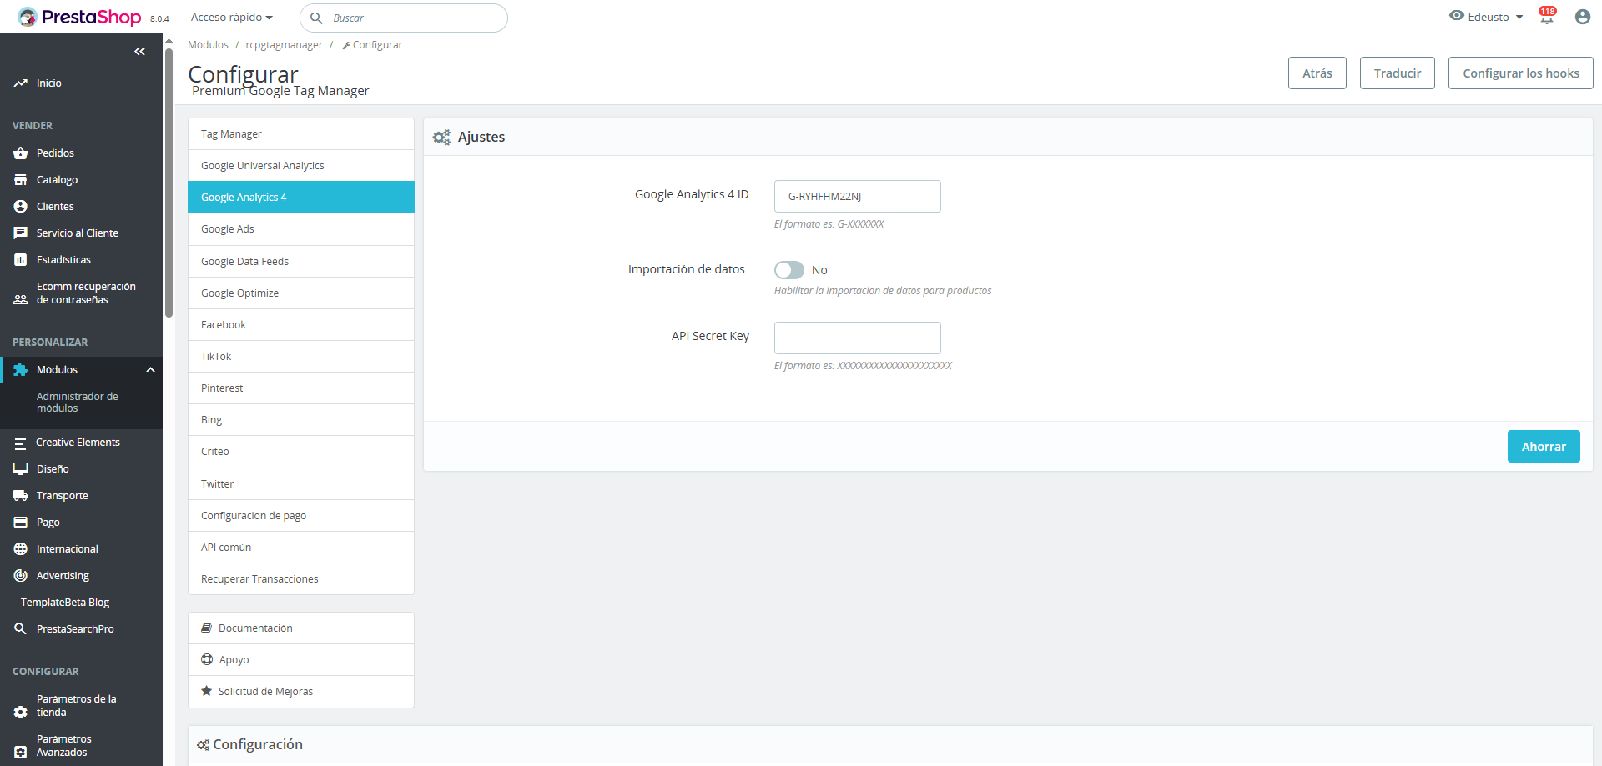1602x766 pixels.
Task: Switch to the Google Ads tab
Action: [x=301, y=229]
